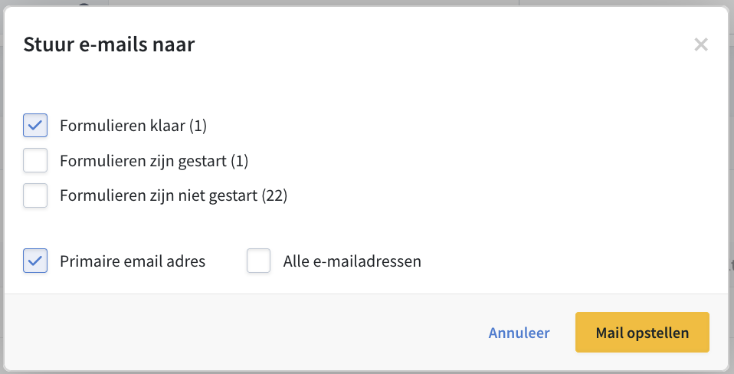Click the 'Alle e-mailadressen' label text

pos(352,261)
